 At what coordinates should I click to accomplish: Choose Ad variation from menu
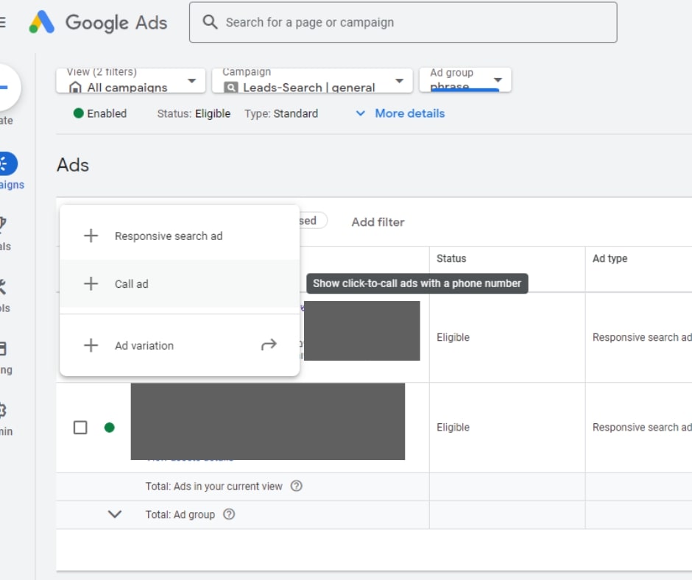tap(180, 345)
